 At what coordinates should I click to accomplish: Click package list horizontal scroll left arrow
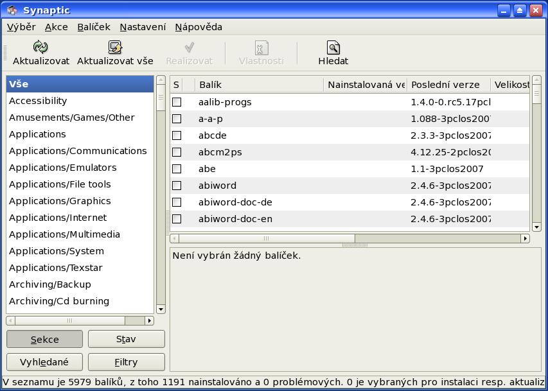point(174,239)
